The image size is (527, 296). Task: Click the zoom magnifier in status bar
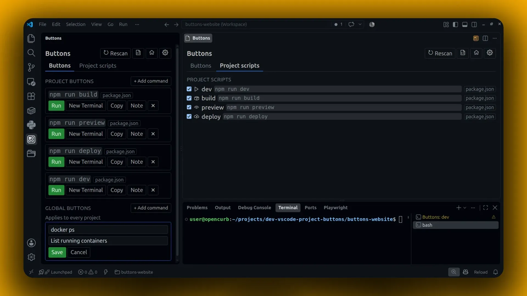(x=454, y=272)
